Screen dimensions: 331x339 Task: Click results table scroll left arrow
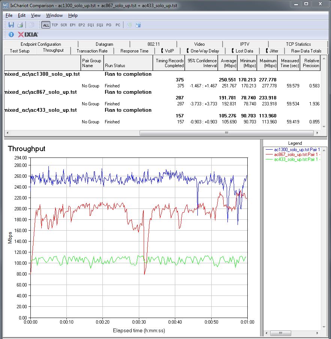(8, 133)
